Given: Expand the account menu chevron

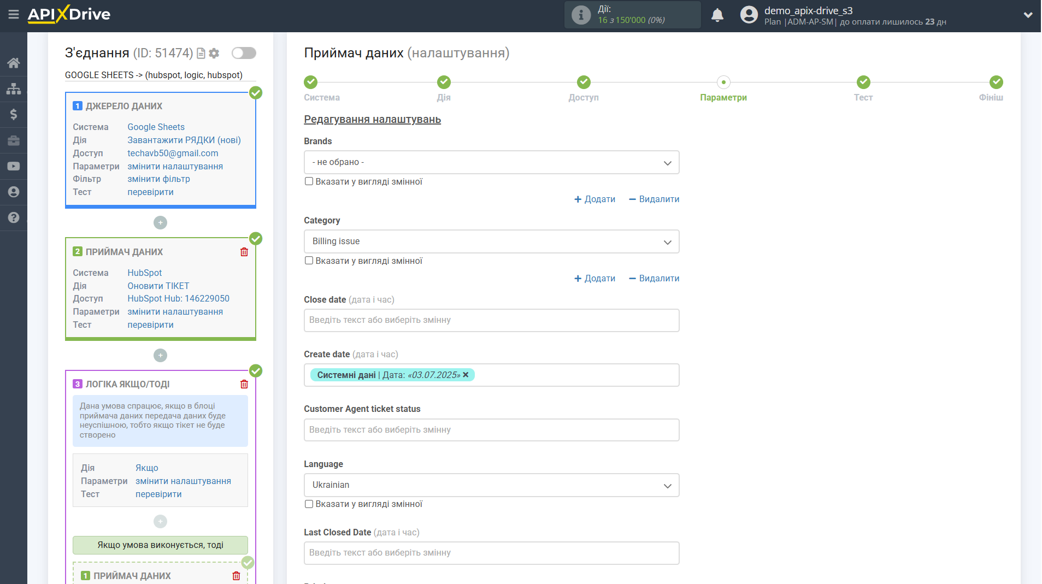Looking at the screenshot, I should 1028,15.
